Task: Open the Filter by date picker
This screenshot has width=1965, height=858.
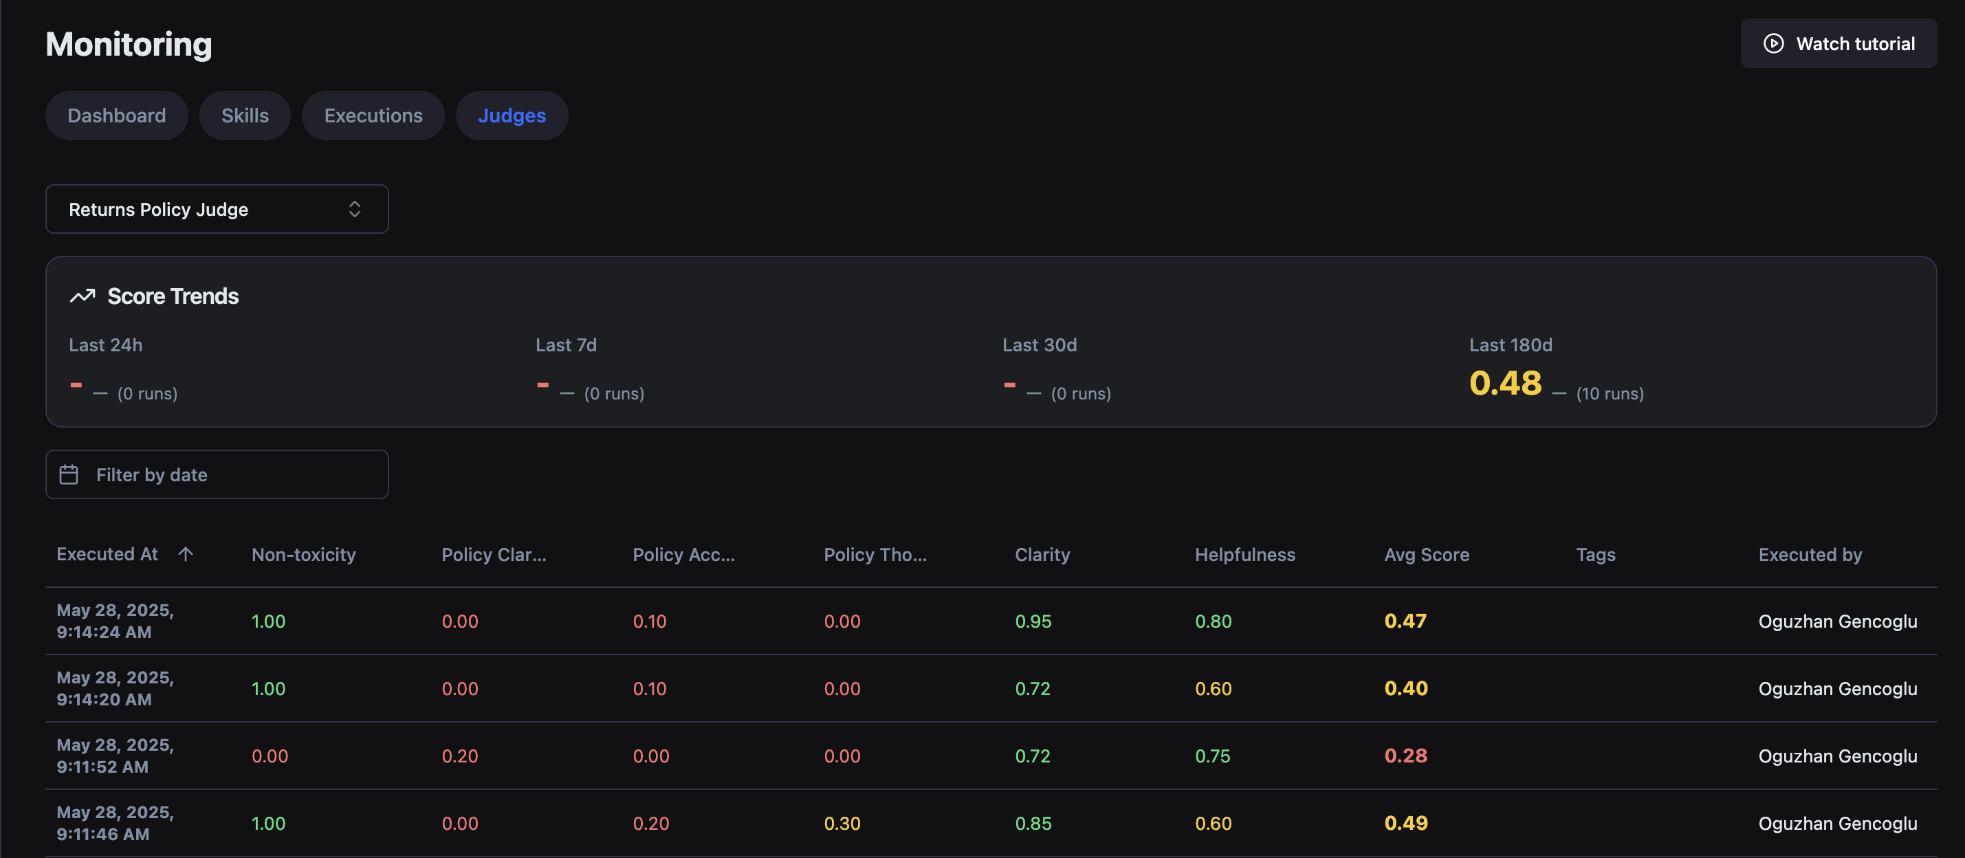Action: pyautogui.click(x=217, y=474)
